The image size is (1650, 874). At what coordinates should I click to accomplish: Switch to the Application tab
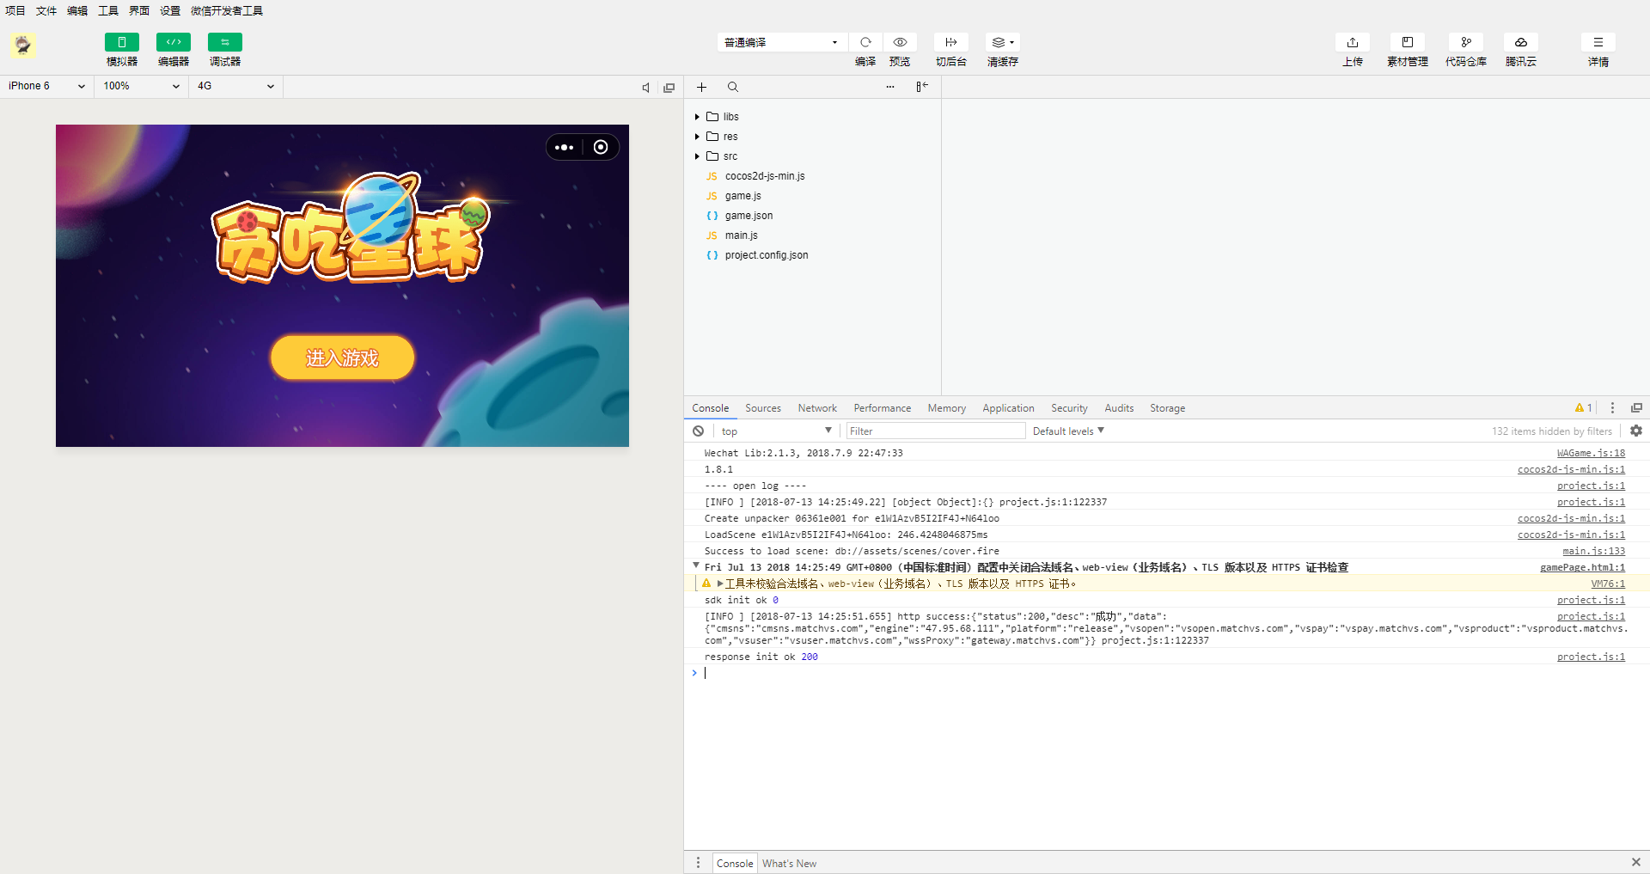point(1009,408)
